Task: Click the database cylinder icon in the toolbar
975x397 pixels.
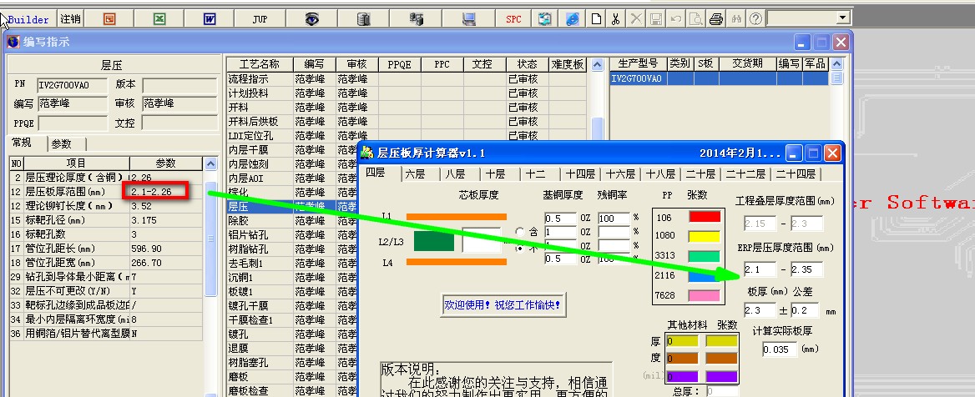Action: 364,19
